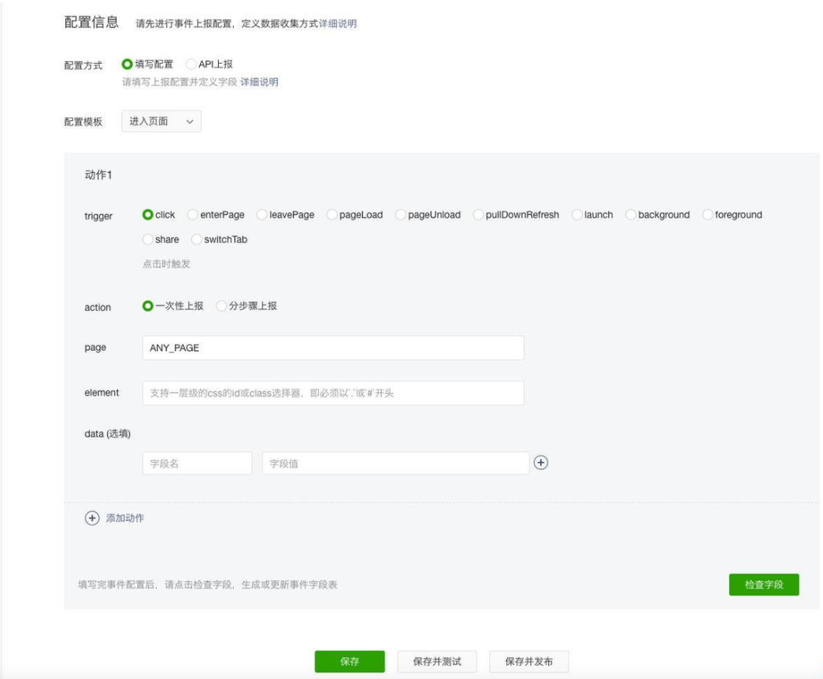Click the 字段值 input box
This screenshot has height=679, width=823.
(x=395, y=463)
